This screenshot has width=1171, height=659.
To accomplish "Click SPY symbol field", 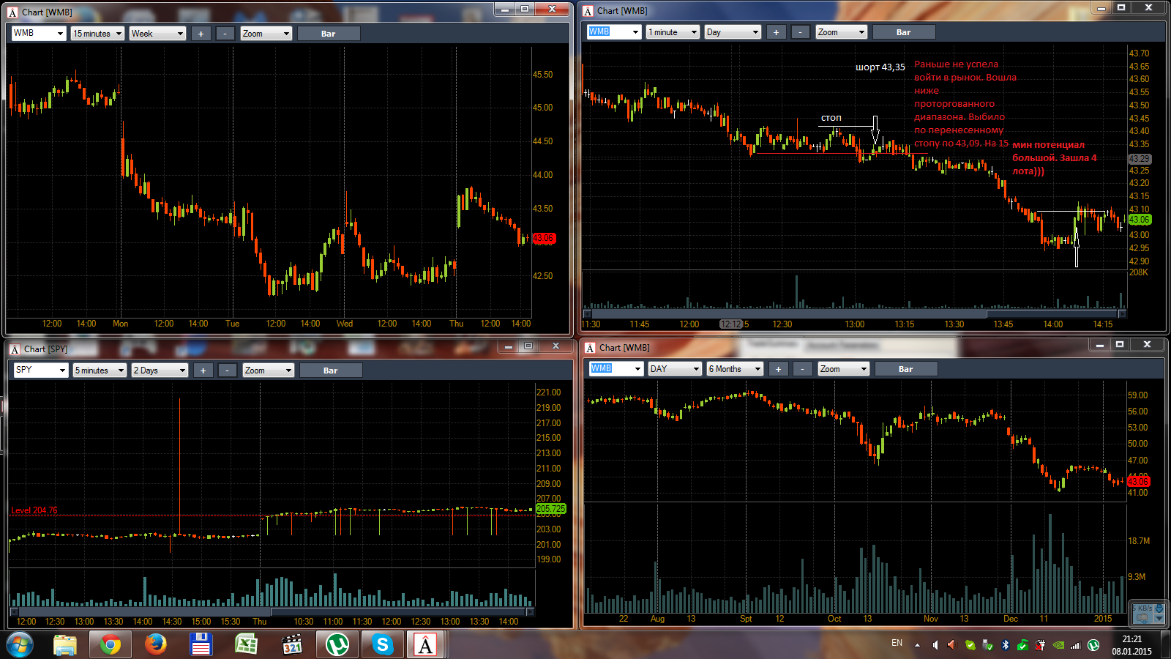I will [x=41, y=371].
